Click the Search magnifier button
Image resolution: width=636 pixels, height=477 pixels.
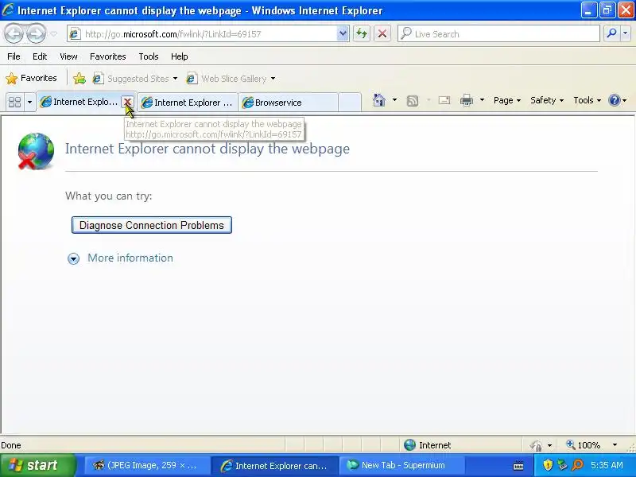(611, 33)
